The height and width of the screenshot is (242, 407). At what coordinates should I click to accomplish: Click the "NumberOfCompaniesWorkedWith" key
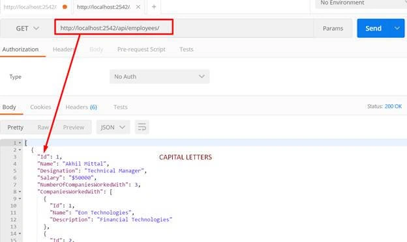click(83, 185)
